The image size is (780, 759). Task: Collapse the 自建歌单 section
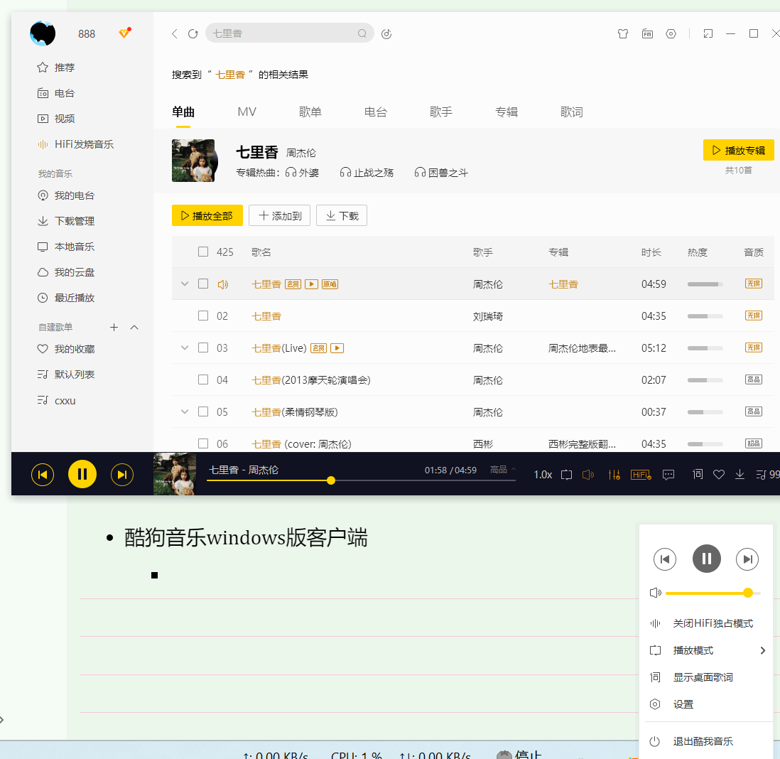[134, 328]
